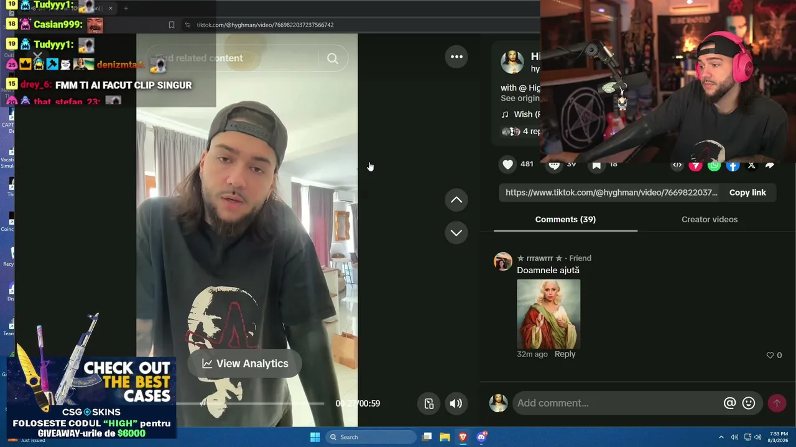Image resolution: width=796 pixels, height=447 pixels.
Task: Show hidden system tray icons
Action: (721, 437)
